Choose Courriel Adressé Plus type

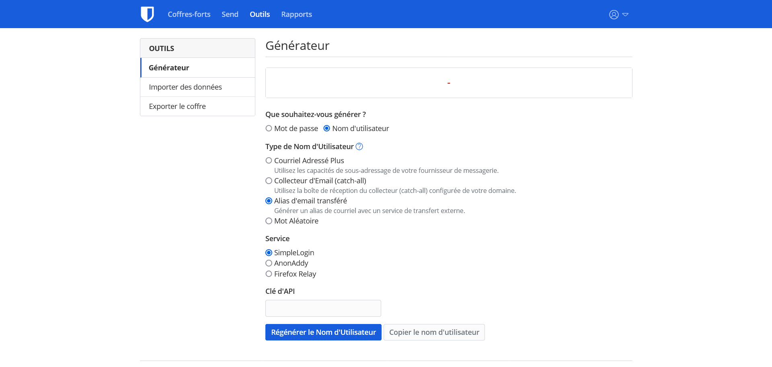pos(269,161)
